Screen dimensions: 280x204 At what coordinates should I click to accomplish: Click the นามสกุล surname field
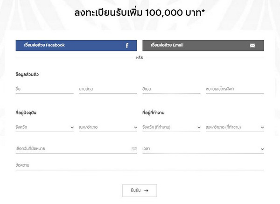pos(108,89)
